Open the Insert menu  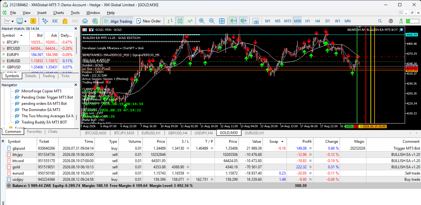coord(42,13)
